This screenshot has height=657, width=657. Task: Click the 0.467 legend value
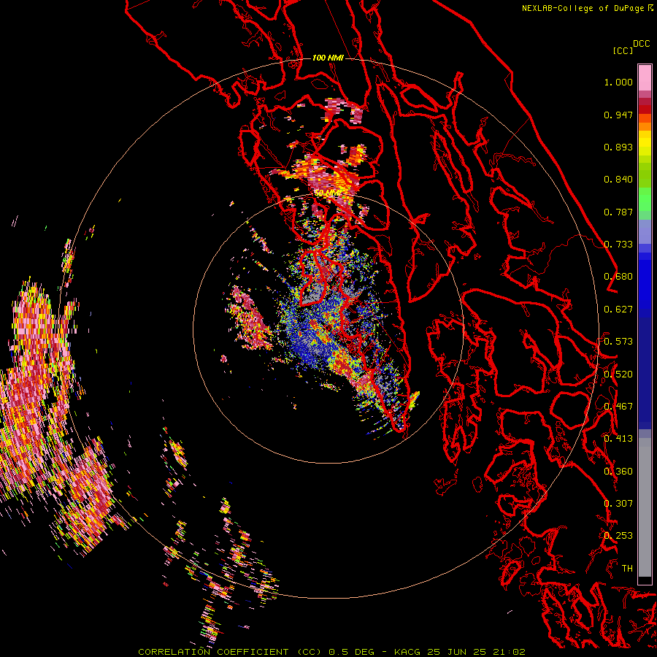[x=618, y=407]
